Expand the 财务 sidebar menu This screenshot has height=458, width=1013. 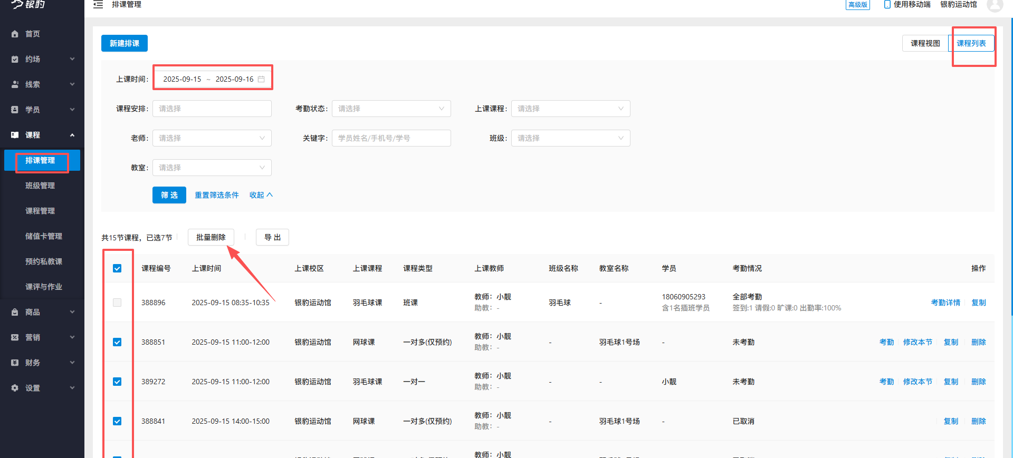tap(72, 363)
